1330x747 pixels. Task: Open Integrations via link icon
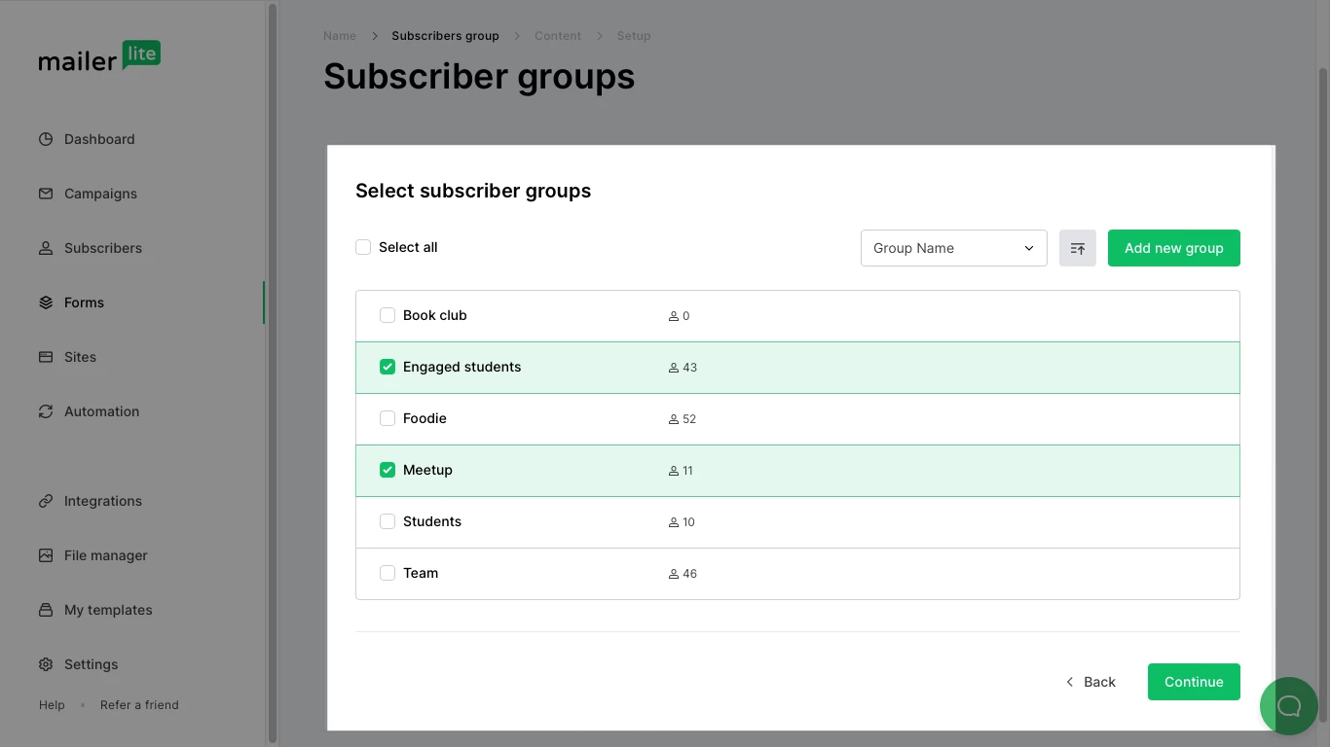(x=46, y=501)
